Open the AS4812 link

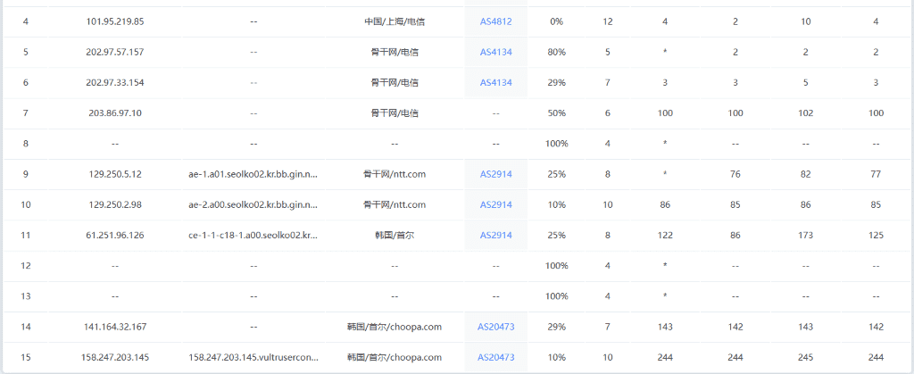(x=495, y=21)
